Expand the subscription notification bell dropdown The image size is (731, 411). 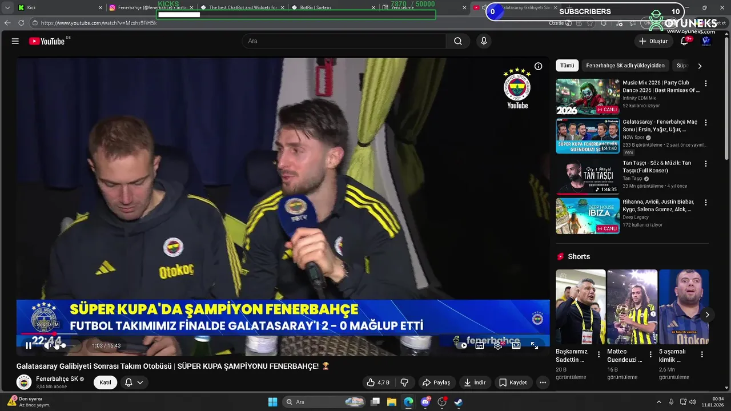coord(134,382)
